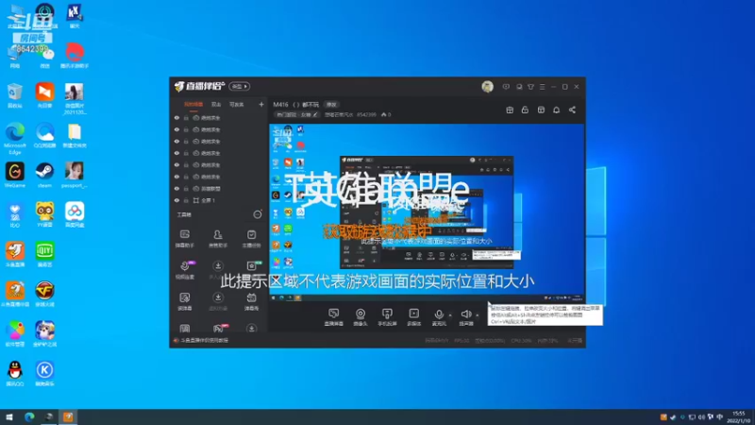Click the store icon beside the bell
755x425 pixels.
541,110
